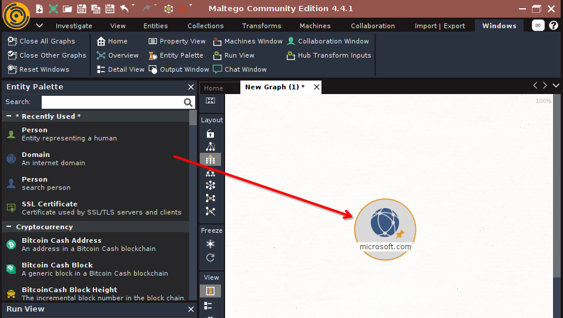Open the Undo history dropdown arrow
This screenshot has width=563, height=318.
point(133,5)
